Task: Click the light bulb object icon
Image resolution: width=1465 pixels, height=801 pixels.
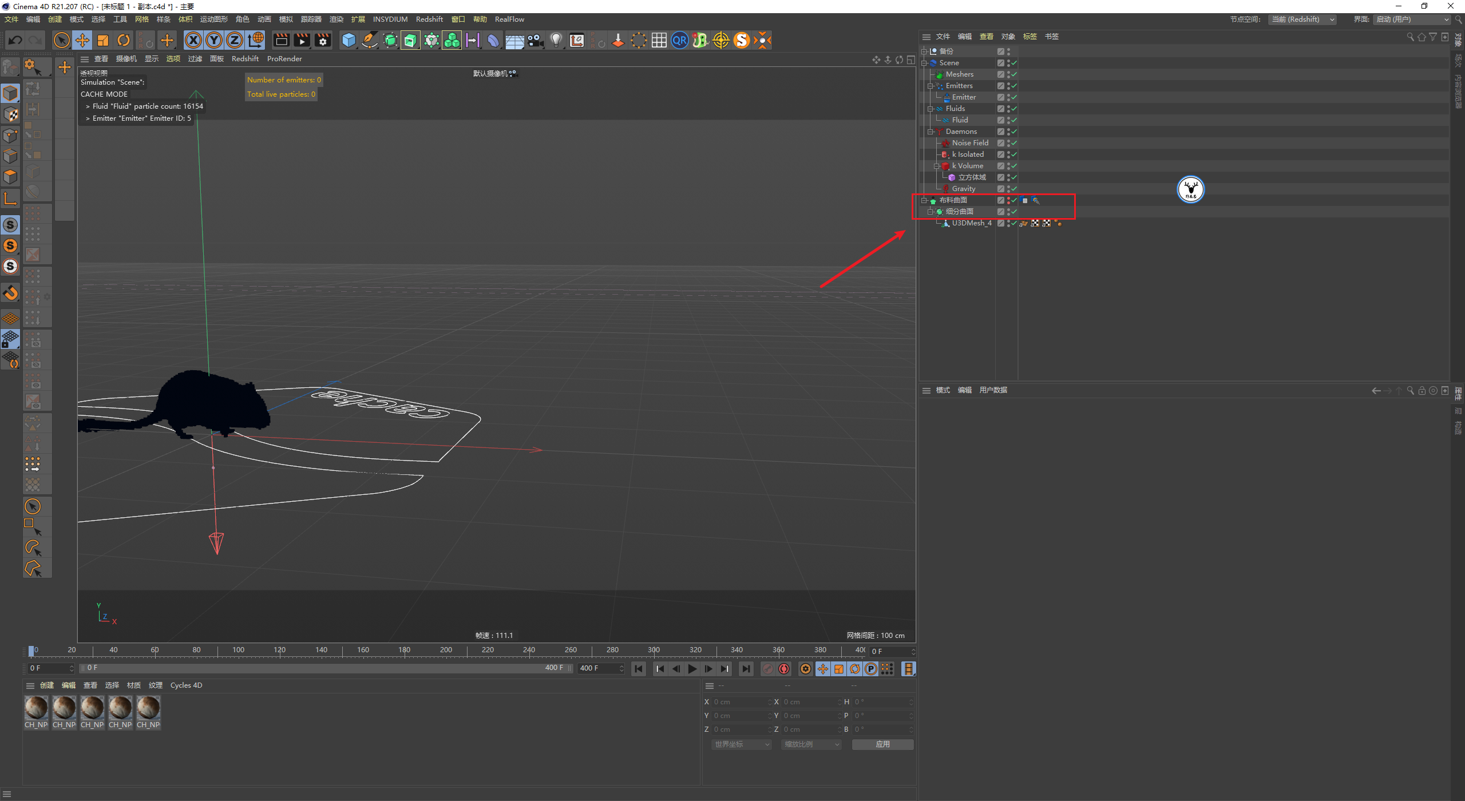Action: [556, 40]
